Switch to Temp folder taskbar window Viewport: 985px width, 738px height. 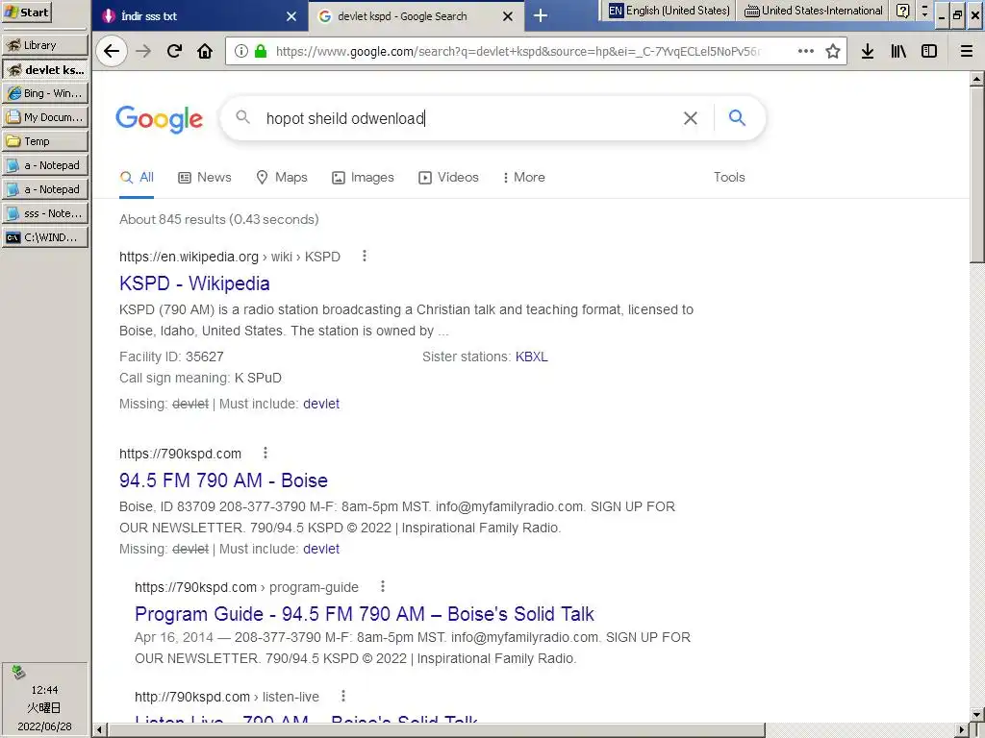click(45, 141)
